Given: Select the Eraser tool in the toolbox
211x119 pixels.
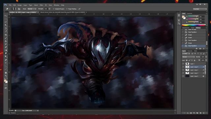Looking at the screenshot, I should [x=6, y=47].
